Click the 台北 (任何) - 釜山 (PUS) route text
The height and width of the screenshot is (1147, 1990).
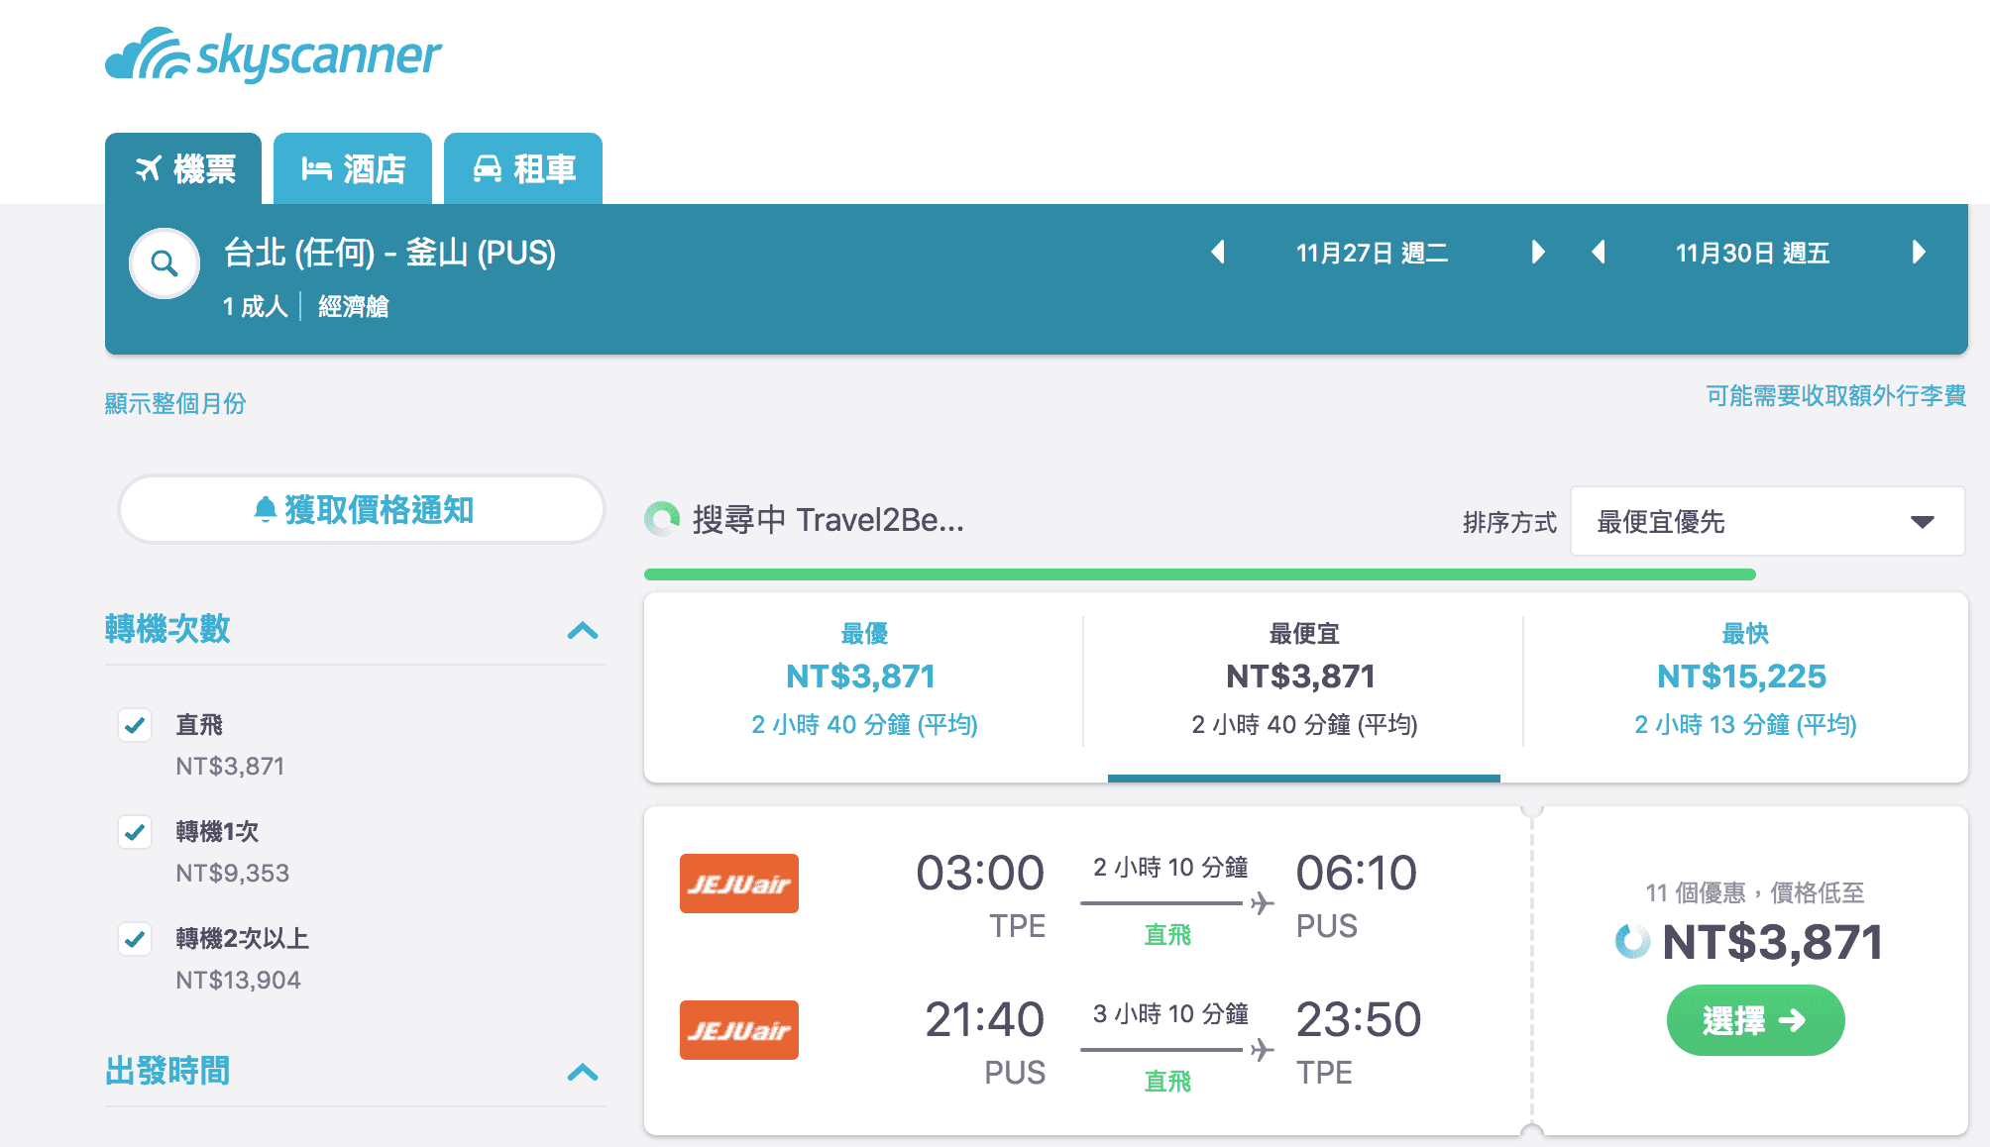tap(389, 253)
